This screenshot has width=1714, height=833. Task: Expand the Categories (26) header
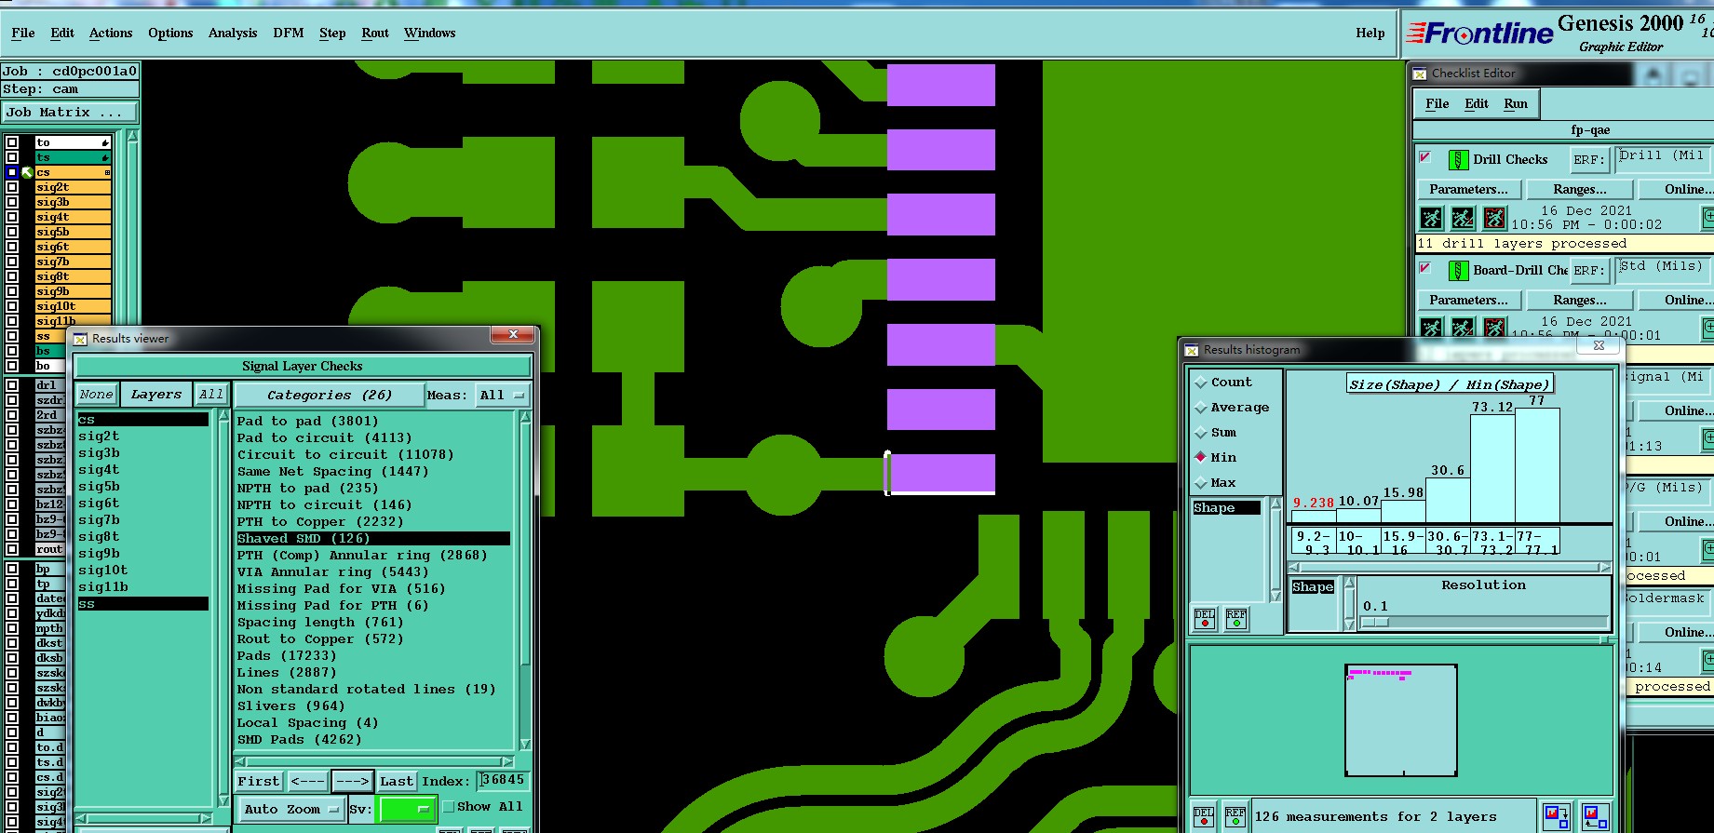(329, 396)
